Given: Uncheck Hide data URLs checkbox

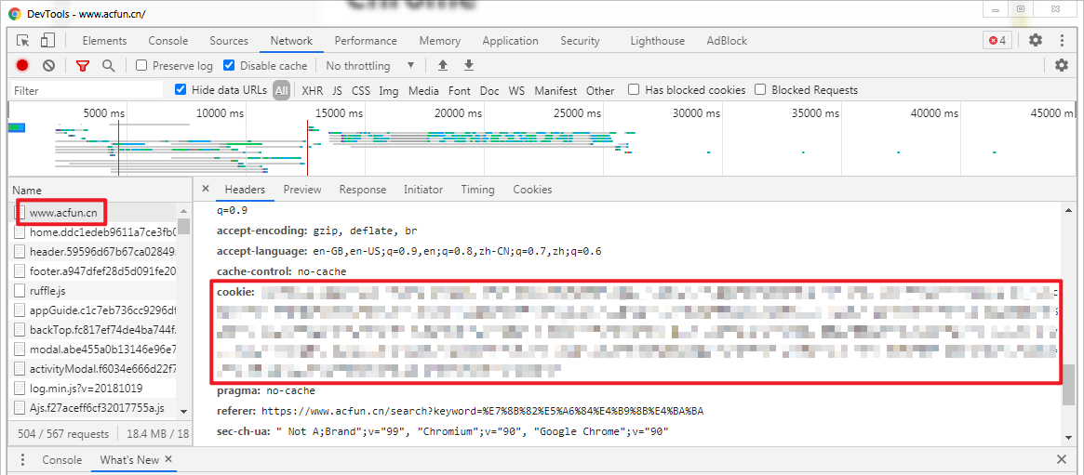Looking at the screenshot, I should point(181,90).
